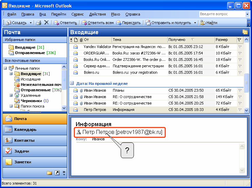Select the Нежелательная почта folder

tap(38, 85)
